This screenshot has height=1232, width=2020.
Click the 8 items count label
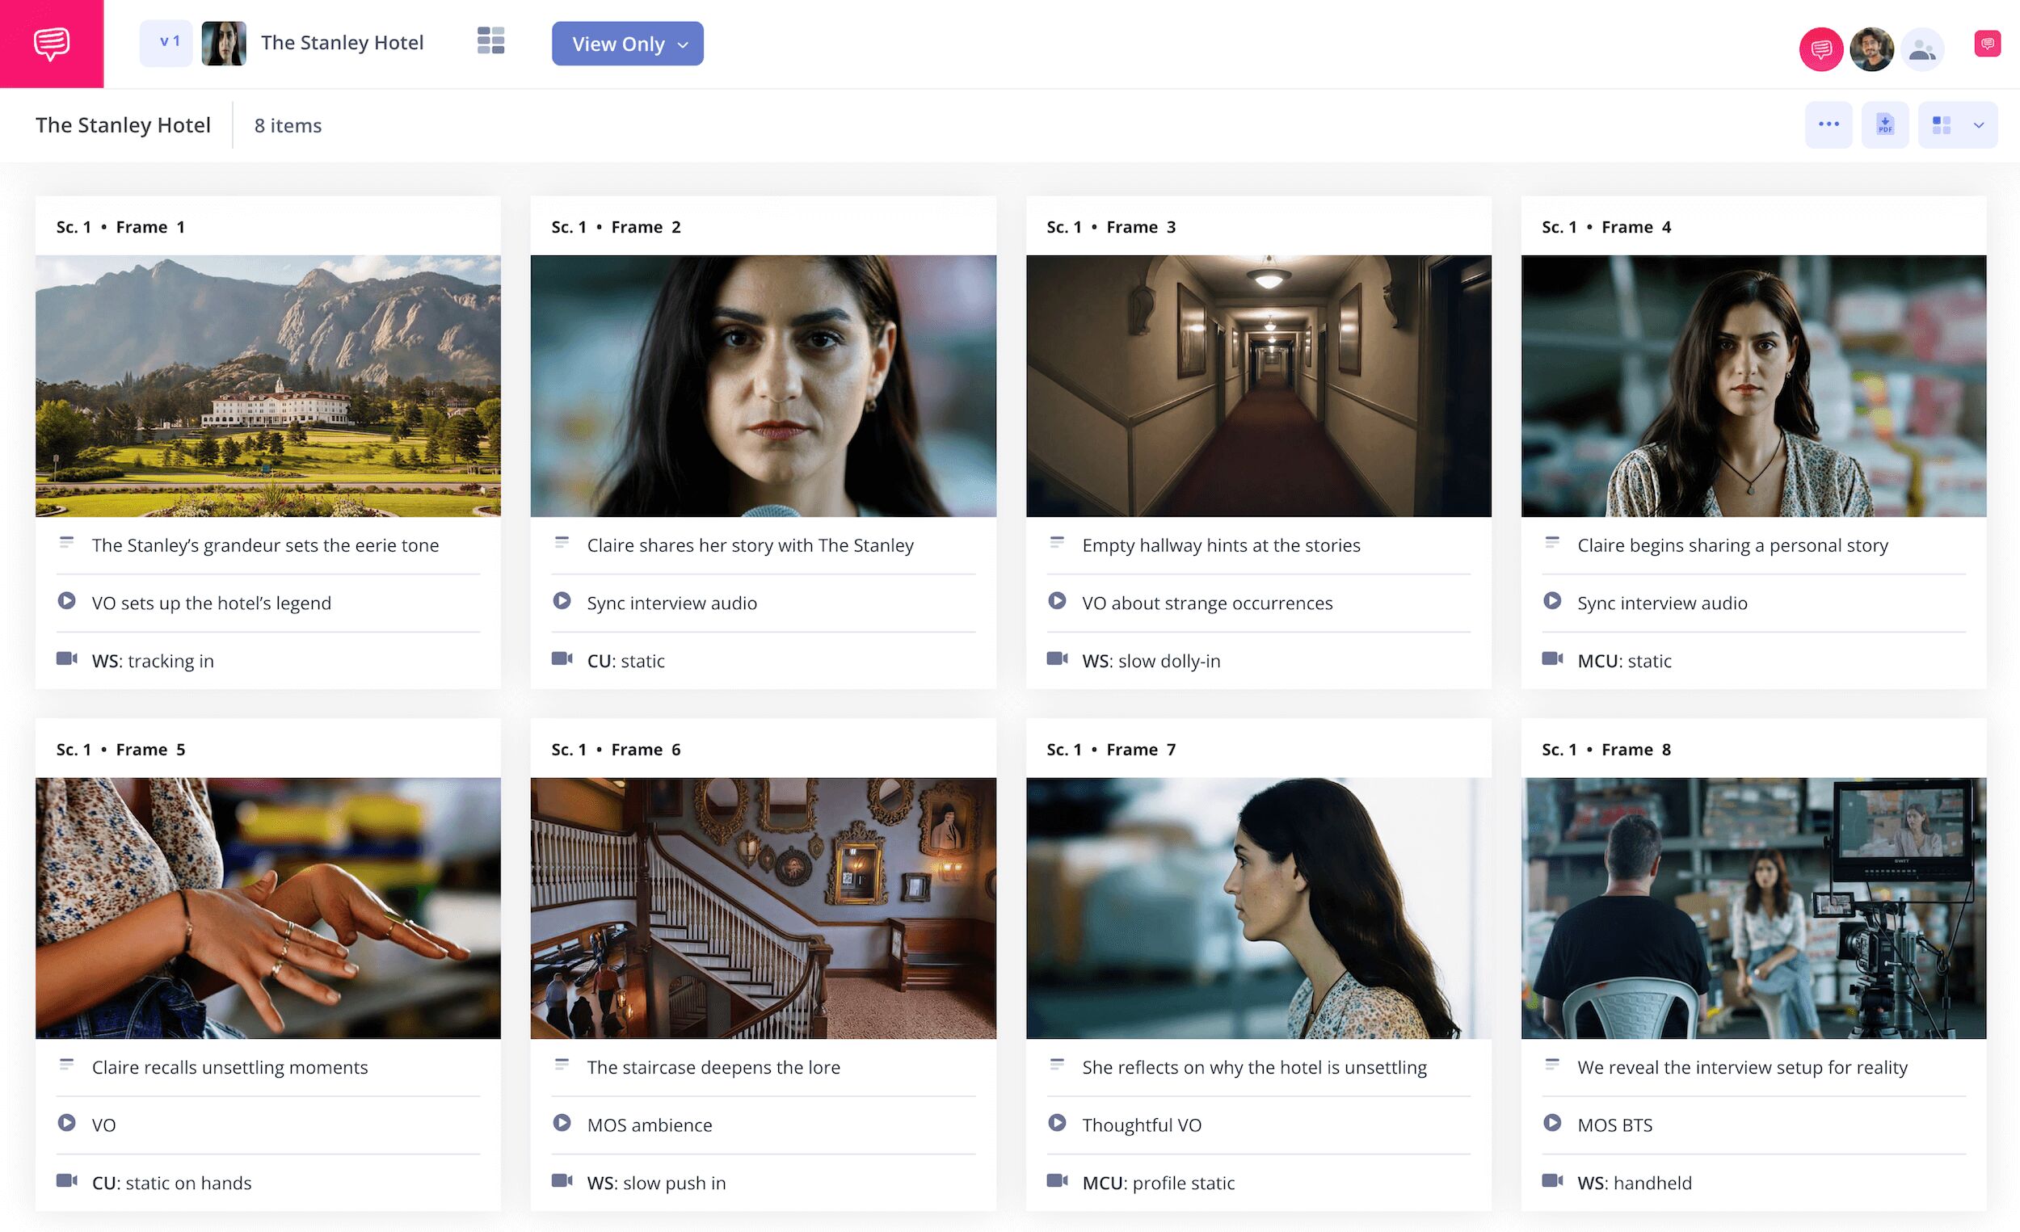[x=287, y=125]
